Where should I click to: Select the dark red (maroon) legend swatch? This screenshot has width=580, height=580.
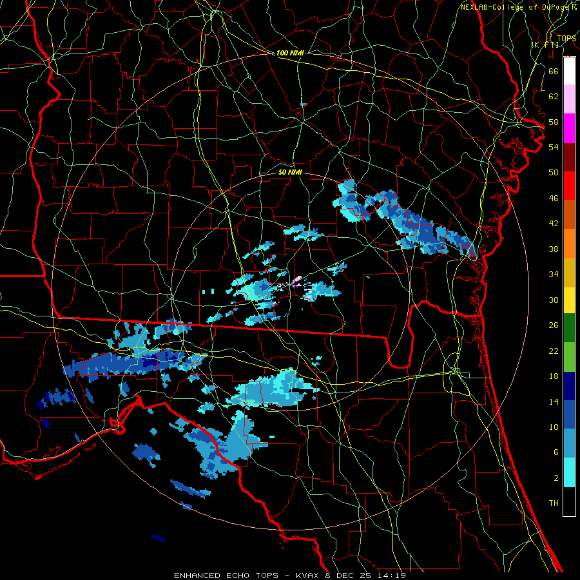(569, 157)
